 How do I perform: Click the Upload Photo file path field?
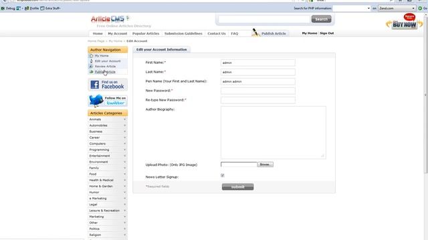[x=239, y=165]
